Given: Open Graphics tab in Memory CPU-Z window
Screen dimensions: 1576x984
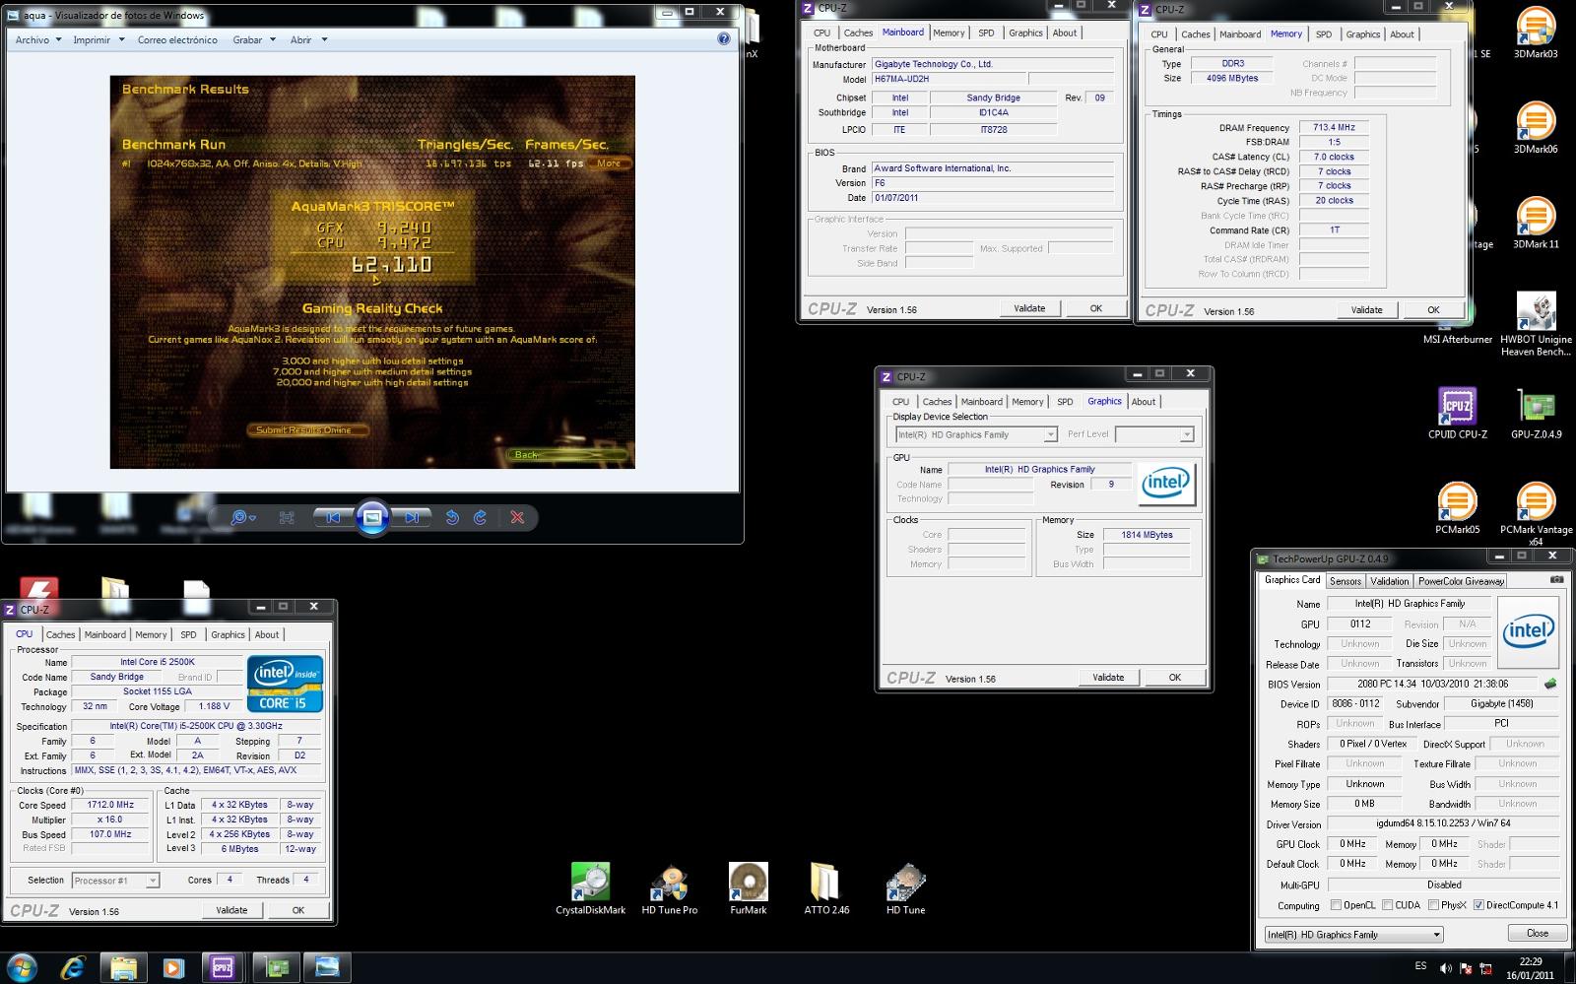Looking at the screenshot, I should pos(1363,33).
